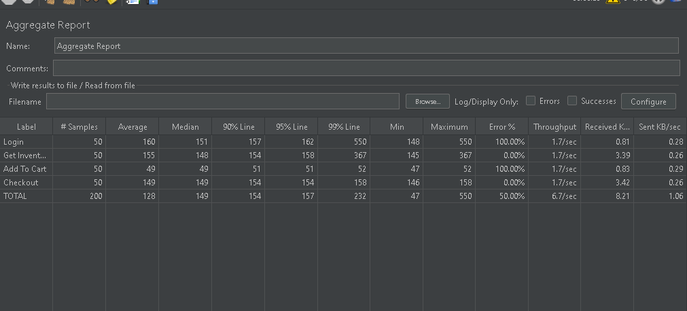The width and height of the screenshot is (687, 311).
Task: Sort by the Average column header
Action: 133,126
